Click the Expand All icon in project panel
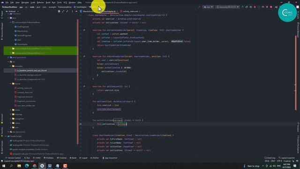This screenshot has width=300, height=169. (x=63, y=11)
